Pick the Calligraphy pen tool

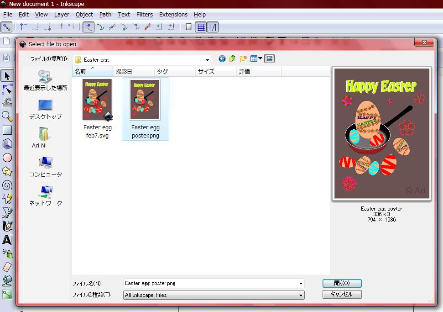(x=7, y=225)
